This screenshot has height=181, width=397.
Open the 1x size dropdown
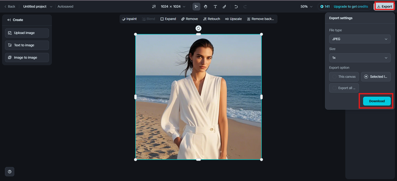click(x=360, y=58)
